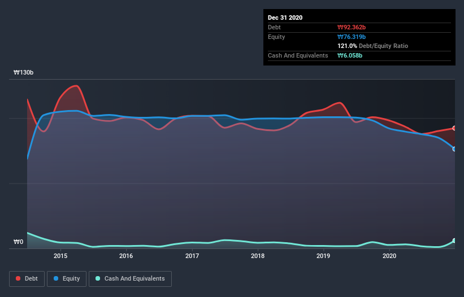Click the ₩92.362b debt value
This screenshot has height=297, width=464.
click(352, 27)
